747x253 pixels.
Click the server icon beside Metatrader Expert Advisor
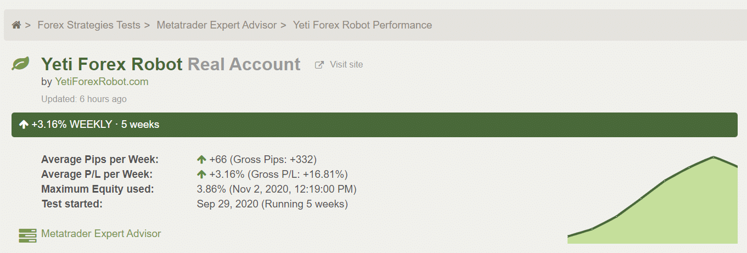pos(27,235)
